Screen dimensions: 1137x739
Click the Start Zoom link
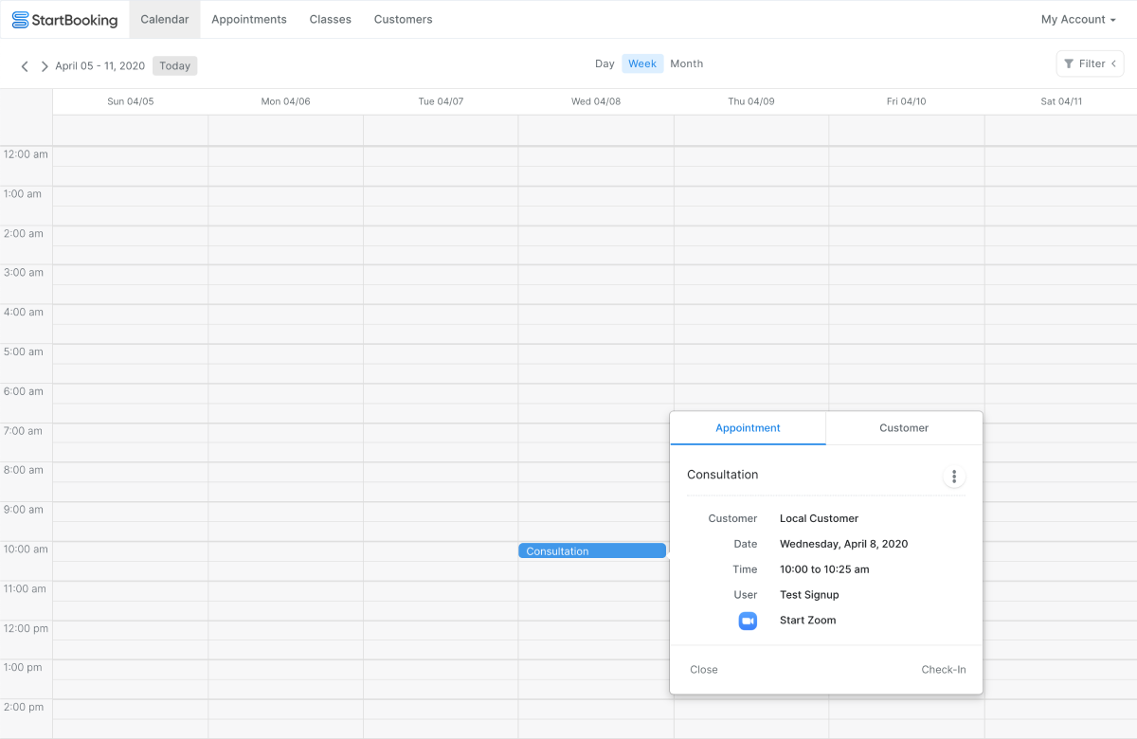[x=807, y=621]
